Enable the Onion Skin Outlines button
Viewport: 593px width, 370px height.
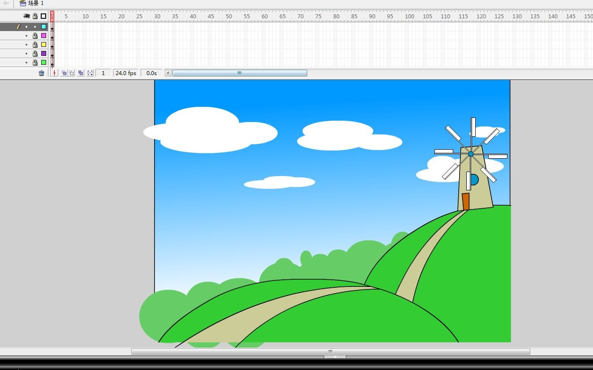[72, 73]
